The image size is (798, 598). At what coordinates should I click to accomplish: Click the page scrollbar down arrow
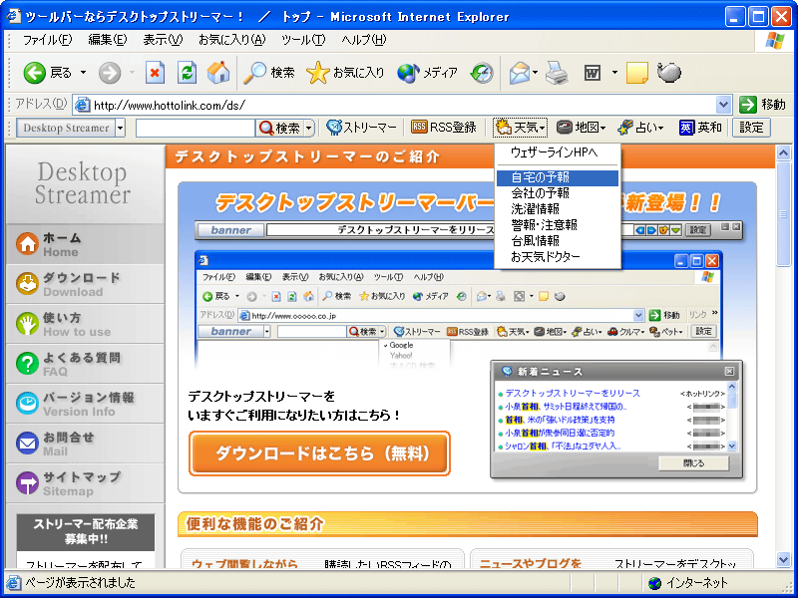coord(783,560)
